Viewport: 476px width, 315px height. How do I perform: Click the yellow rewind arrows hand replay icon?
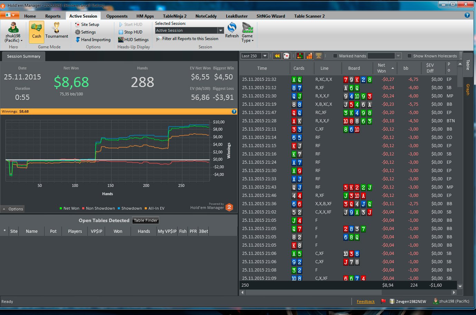click(x=277, y=56)
